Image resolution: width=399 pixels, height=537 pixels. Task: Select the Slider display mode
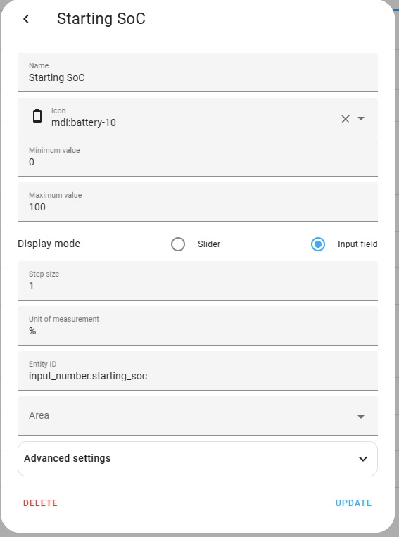pyautogui.click(x=178, y=244)
